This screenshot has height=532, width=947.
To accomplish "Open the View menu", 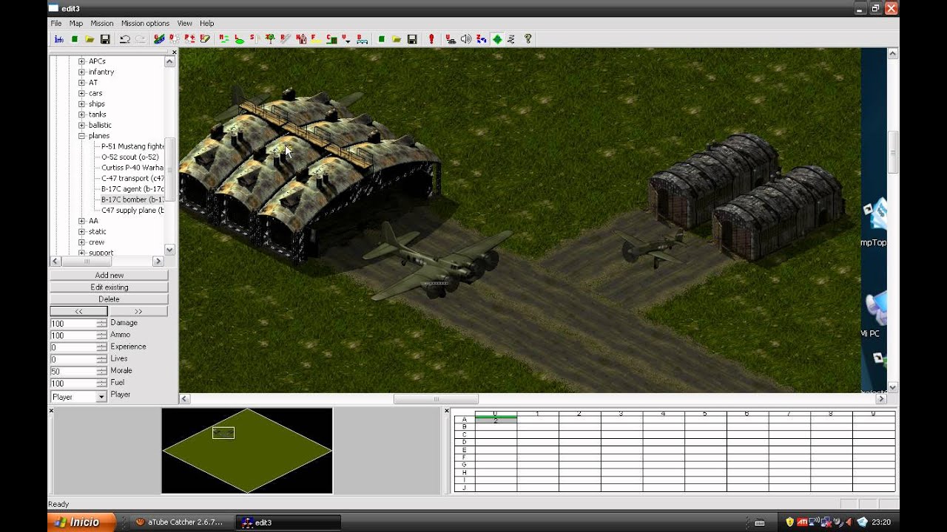I will point(184,23).
